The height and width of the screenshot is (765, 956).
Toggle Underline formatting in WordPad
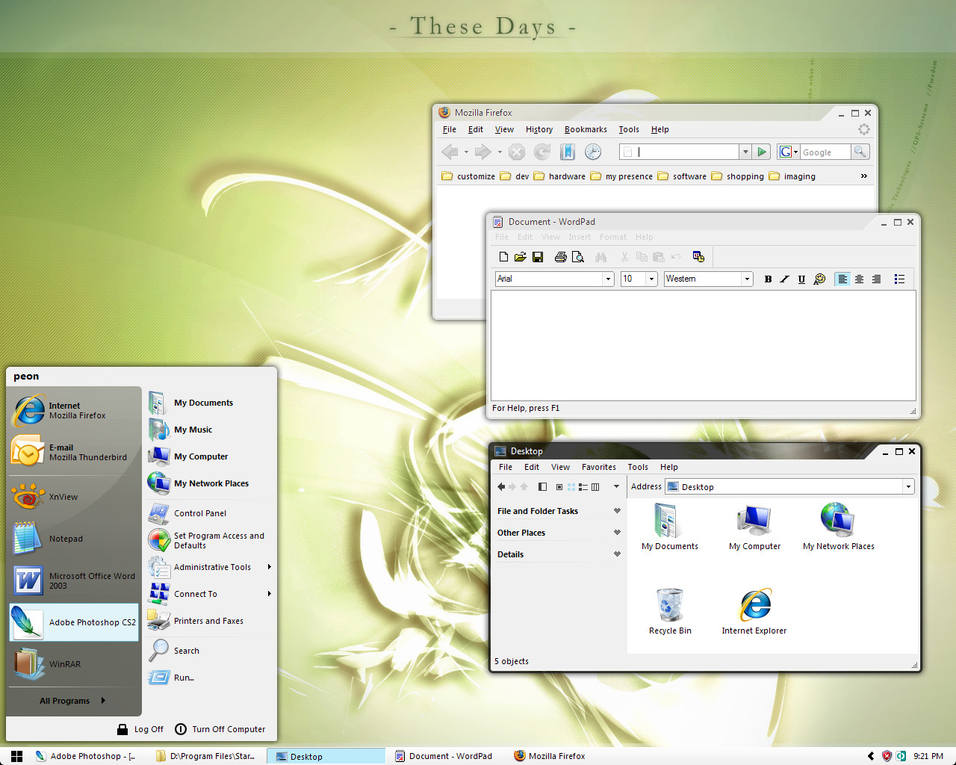point(801,279)
